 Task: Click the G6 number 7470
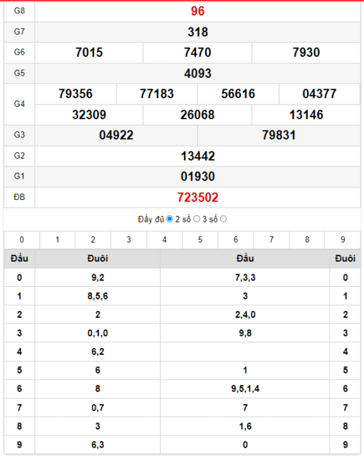[197, 53]
